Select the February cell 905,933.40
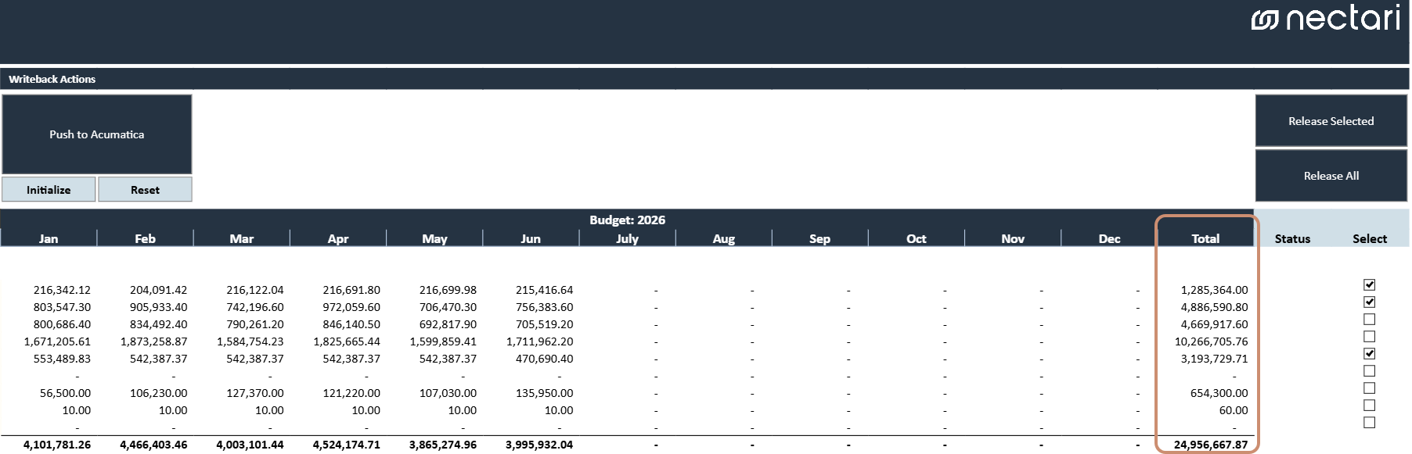This screenshot has height=454, width=1412. point(158,307)
